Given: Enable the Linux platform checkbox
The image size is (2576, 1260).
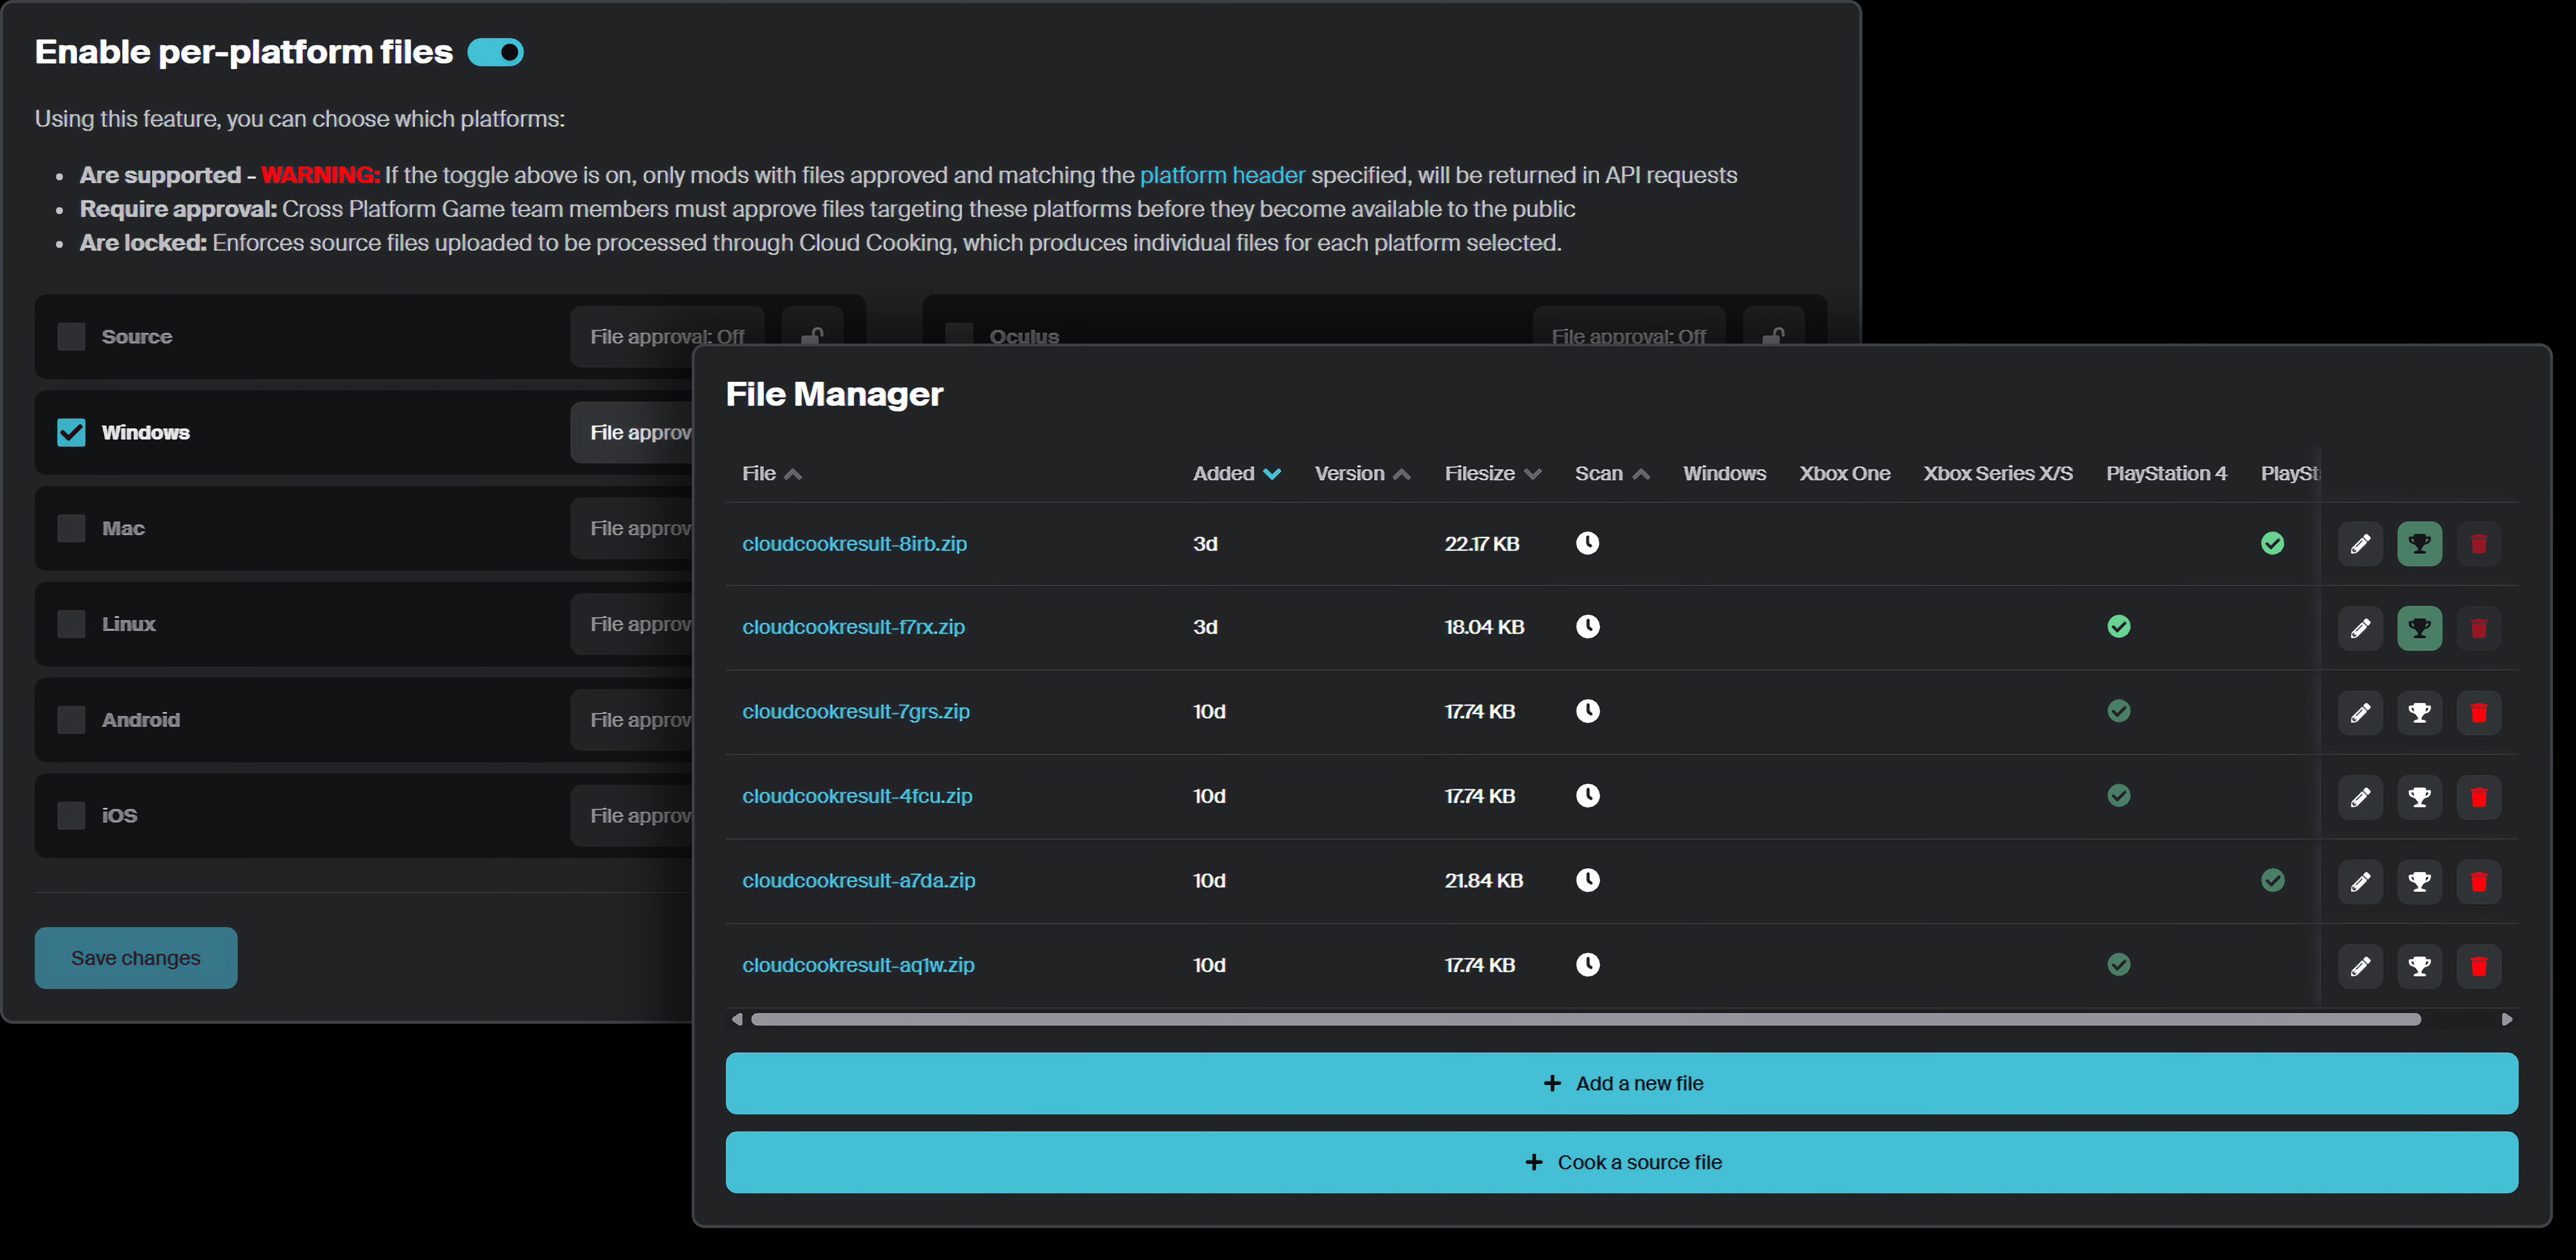Looking at the screenshot, I should pyautogui.click(x=71, y=625).
